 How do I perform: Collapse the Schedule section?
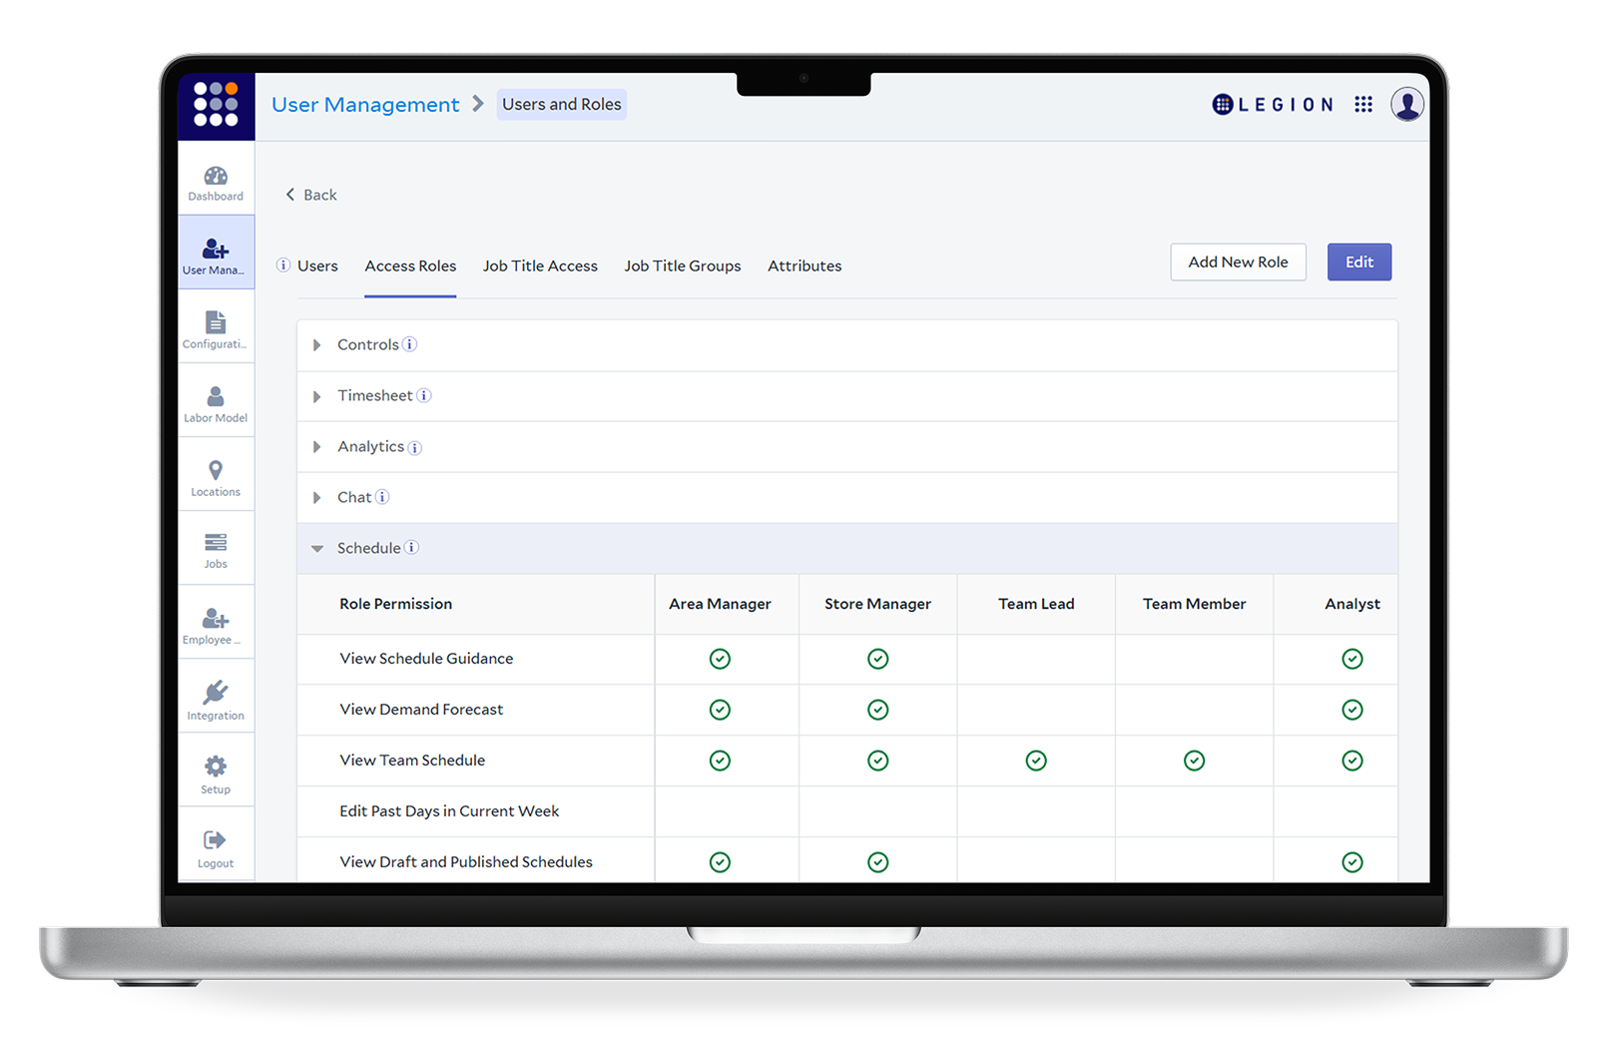pos(317,549)
